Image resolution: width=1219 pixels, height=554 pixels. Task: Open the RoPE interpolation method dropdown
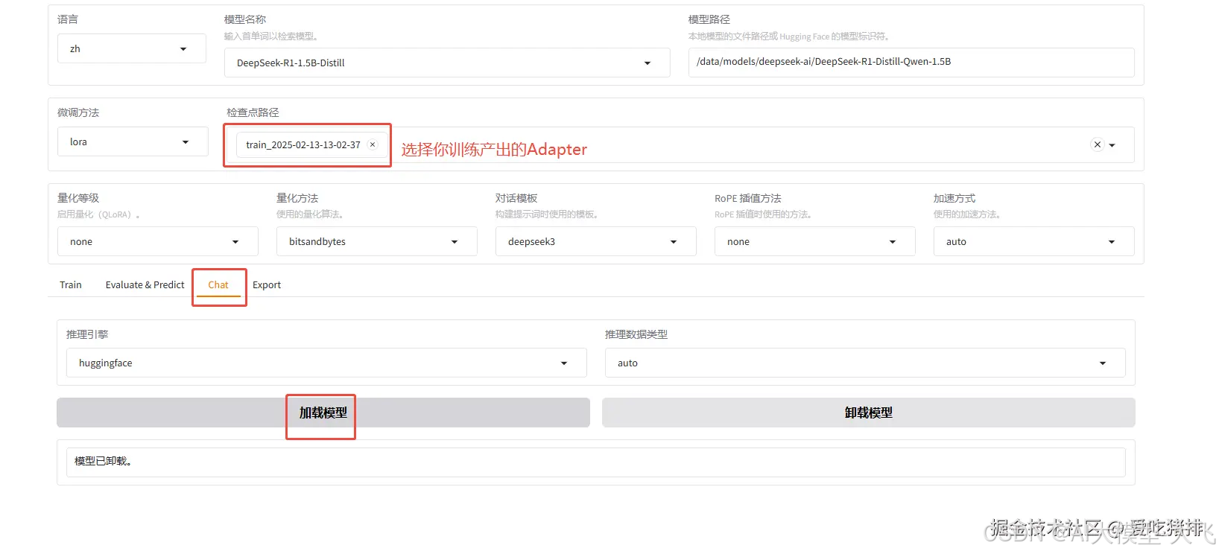pyautogui.click(x=814, y=241)
